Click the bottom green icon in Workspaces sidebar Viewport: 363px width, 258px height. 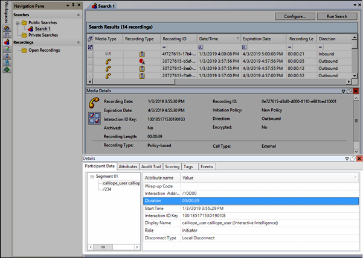[7, 69]
